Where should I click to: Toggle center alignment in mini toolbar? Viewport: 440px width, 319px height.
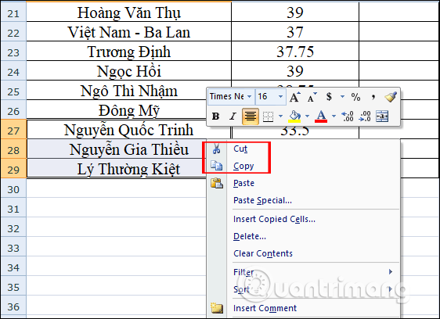pos(251,116)
